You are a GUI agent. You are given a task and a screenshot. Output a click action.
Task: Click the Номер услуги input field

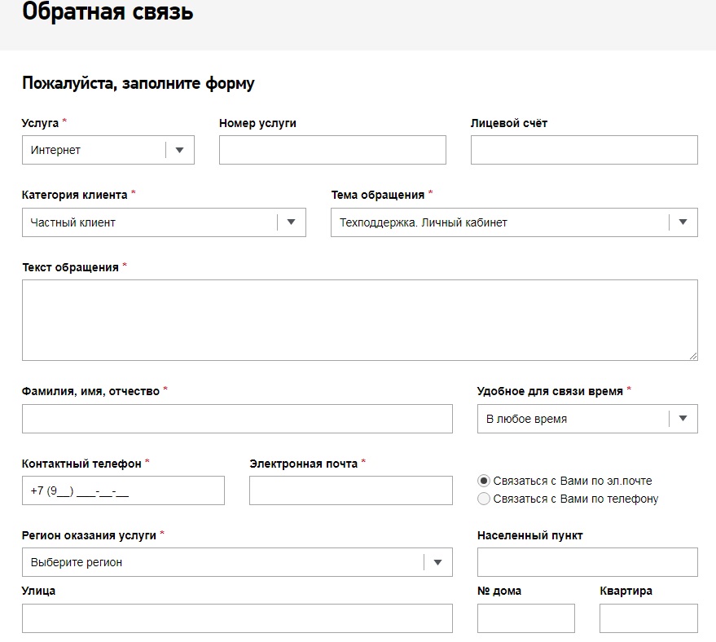332,150
